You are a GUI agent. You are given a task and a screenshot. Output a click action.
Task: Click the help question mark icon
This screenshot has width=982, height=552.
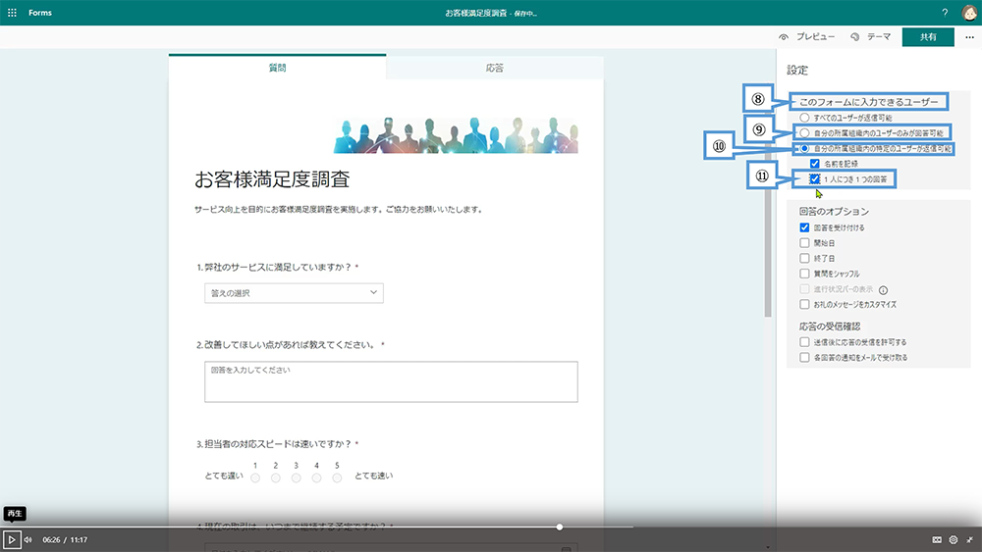click(x=945, y=13)
